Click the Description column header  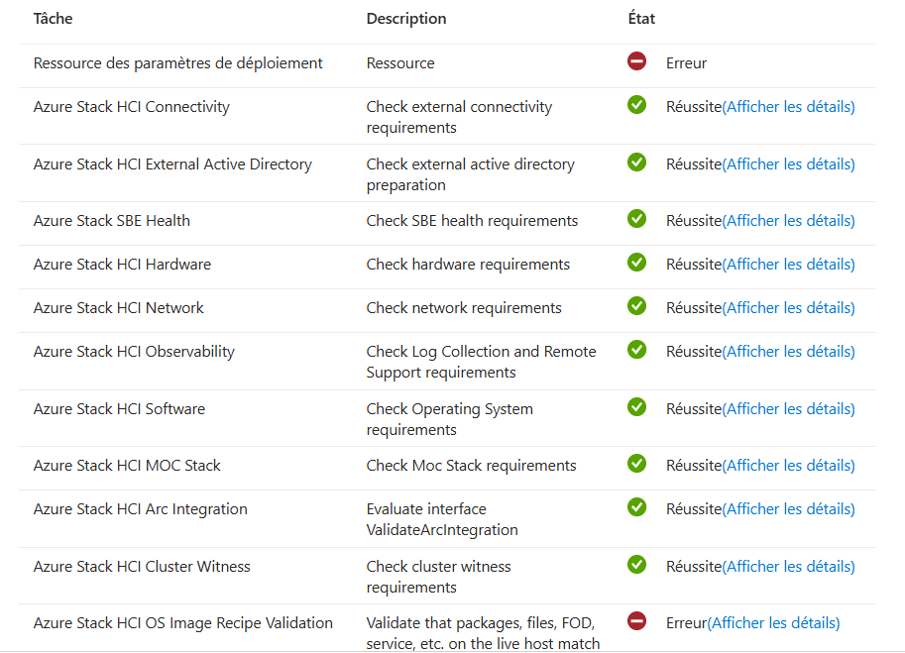(406, 19)
